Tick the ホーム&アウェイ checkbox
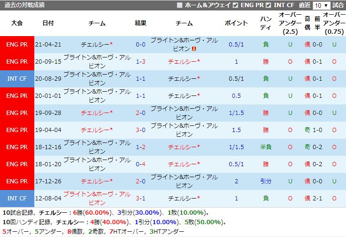The image size is (346, 237). [x=180, y=5]
